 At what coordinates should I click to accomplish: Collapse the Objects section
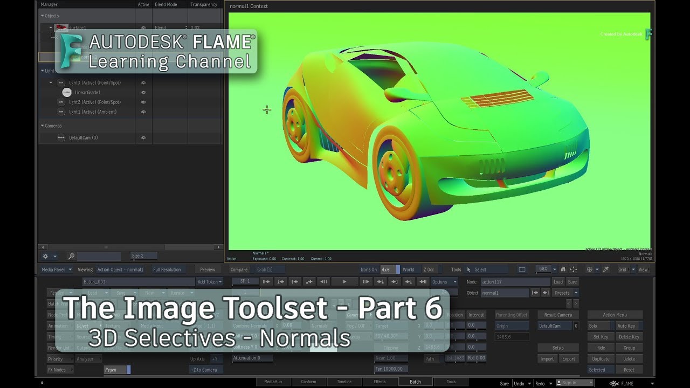pyautogui.click(x=43, y=16)
